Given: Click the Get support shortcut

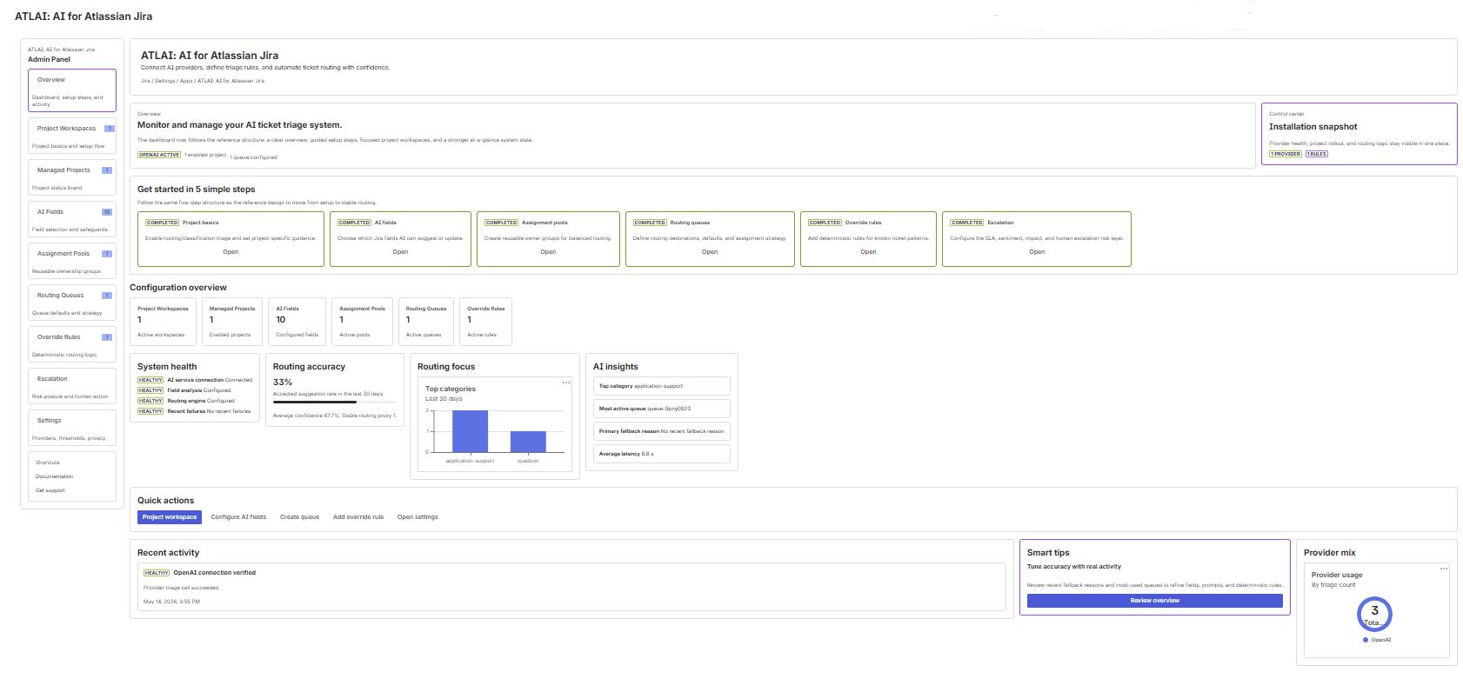Looking at the screenshot, I should pos(50,490).
